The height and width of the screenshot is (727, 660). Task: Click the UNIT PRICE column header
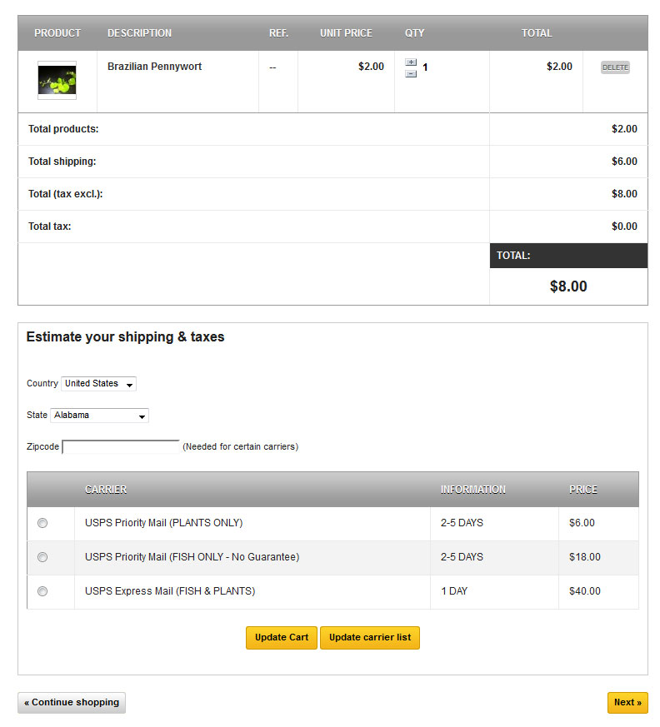[x=346, y=33]
